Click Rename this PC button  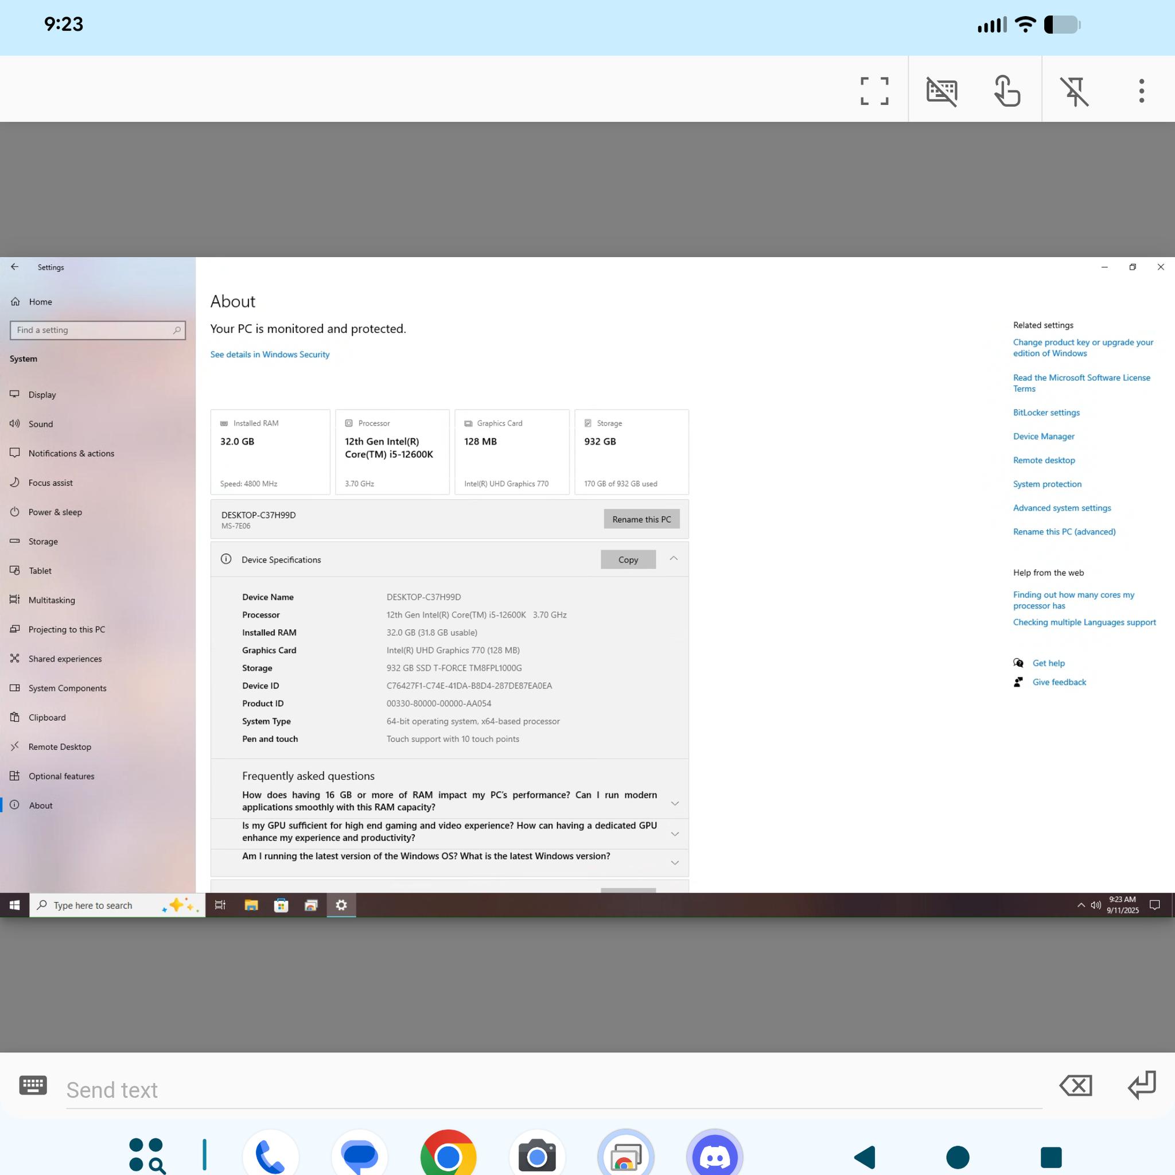641,519
